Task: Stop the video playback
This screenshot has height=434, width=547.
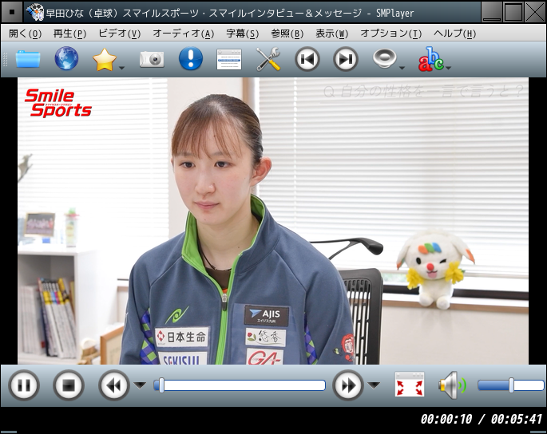Action: [x=69, y=385]
